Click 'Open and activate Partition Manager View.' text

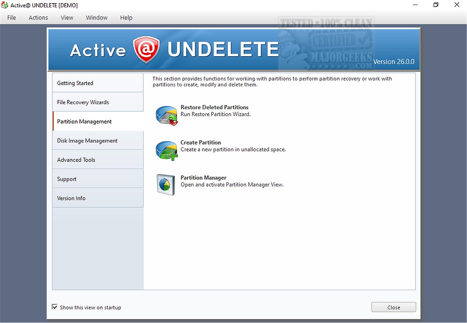pyautogui.click(x=232, y=185)
